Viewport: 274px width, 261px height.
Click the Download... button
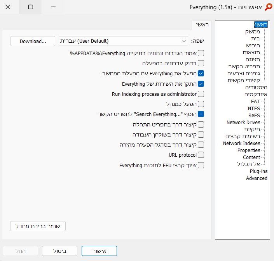(x=33, y=41)
